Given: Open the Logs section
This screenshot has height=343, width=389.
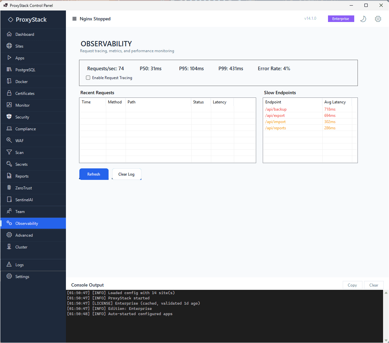Looking at the screenshot, I should [10, 265].
